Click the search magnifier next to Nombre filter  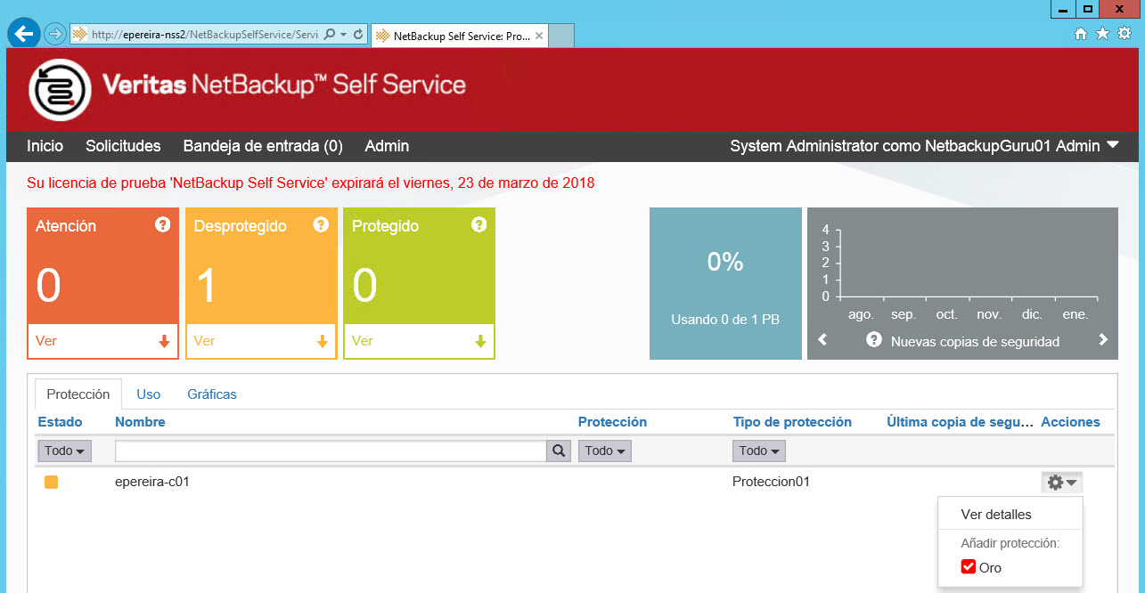(x=559, y=451)
